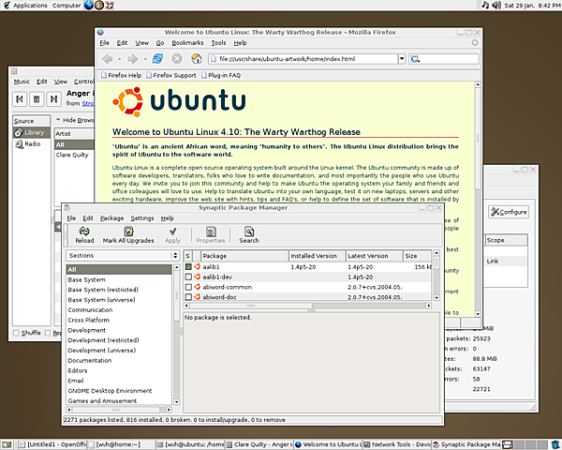Mark the aalib1-dev status checkbox

188,277
